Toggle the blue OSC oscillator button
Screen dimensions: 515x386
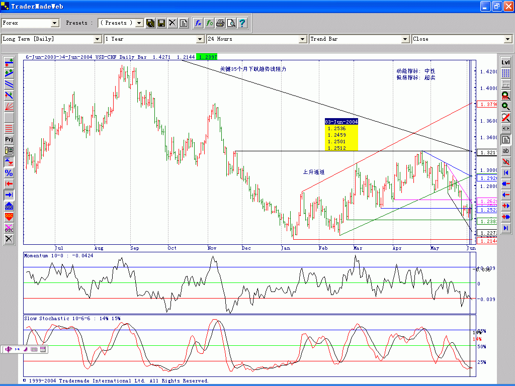(x=9, y=206)
